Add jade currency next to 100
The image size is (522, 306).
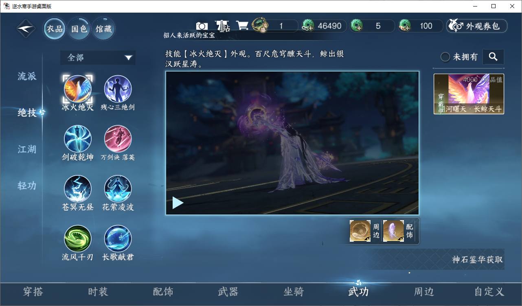[405, 26]
